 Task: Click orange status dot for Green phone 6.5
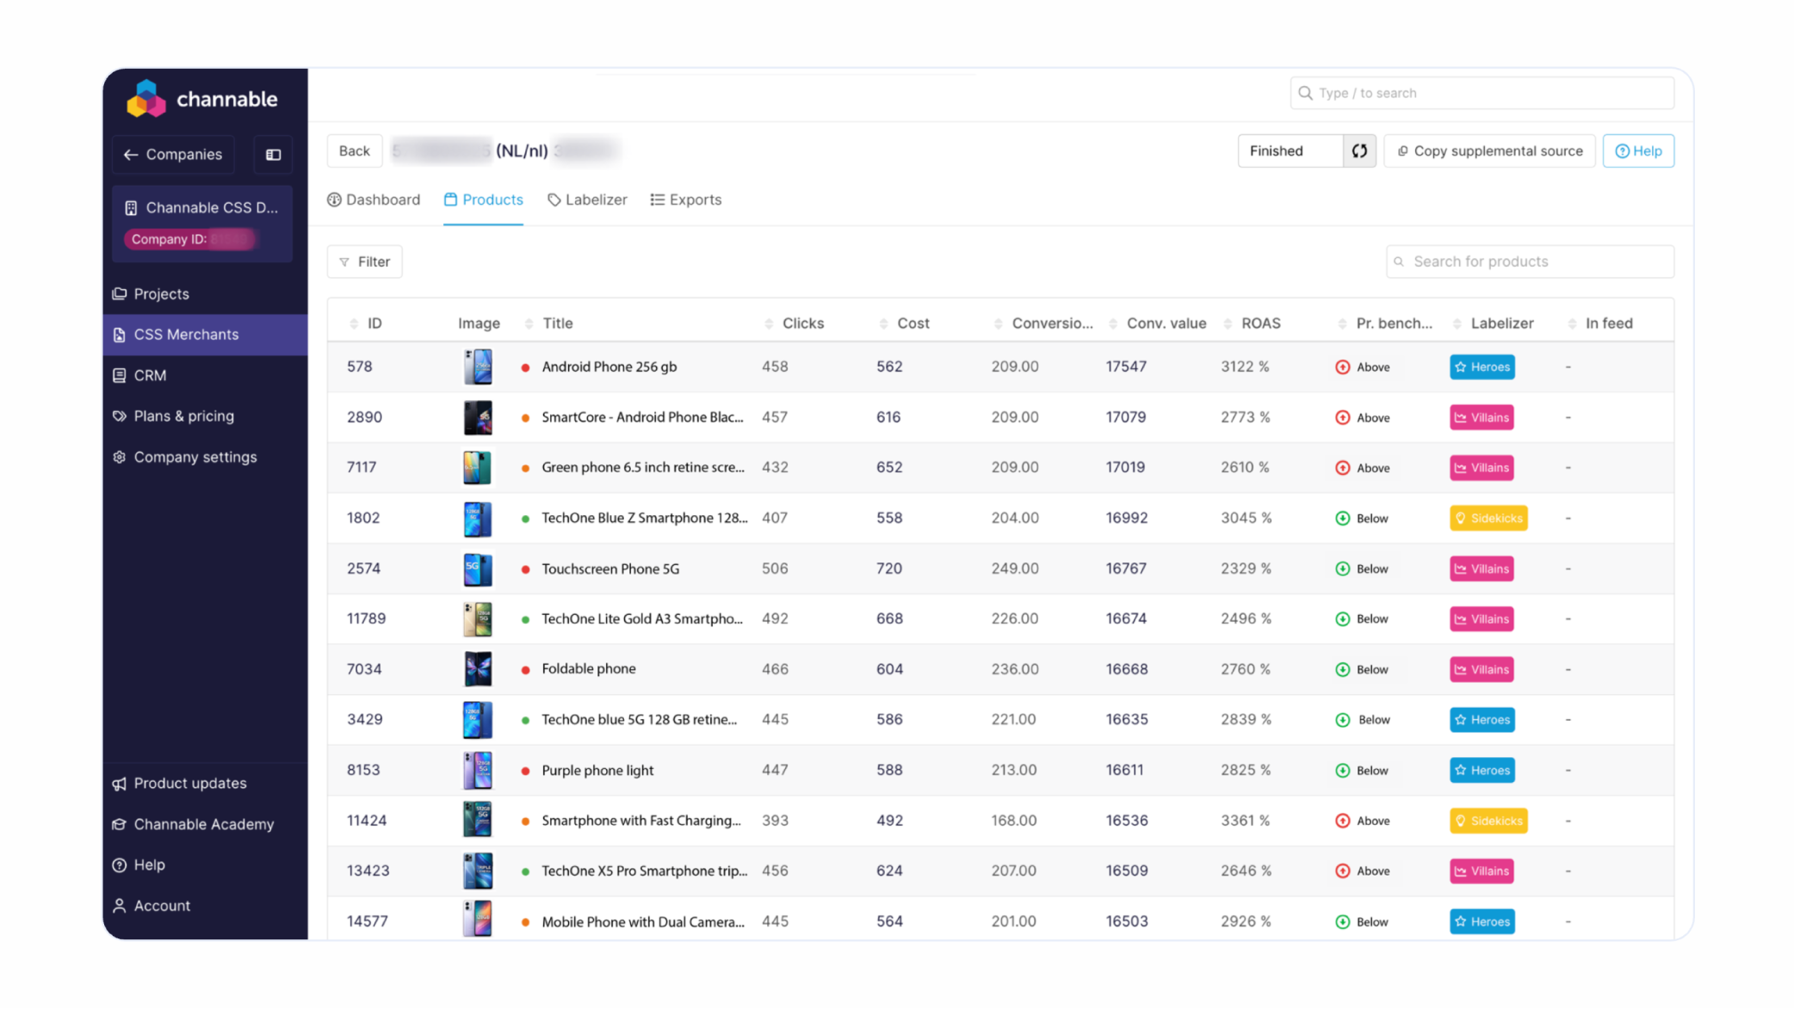(525, 468)
